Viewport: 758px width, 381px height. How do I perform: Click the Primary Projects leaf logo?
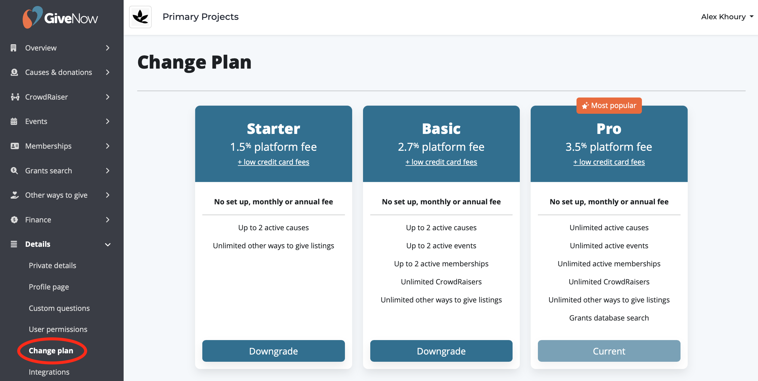pos(141,17)
